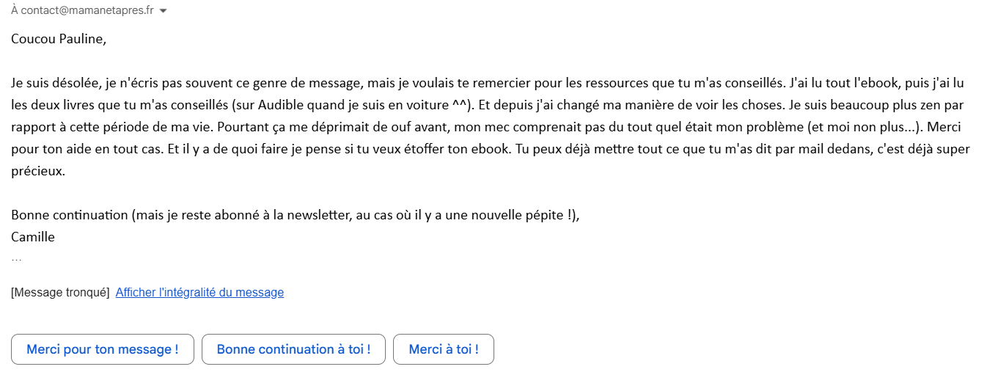Expand the recipient details dropdown arrow
This screenshot has width=990, height=372.
pyautogui.click(x=163, y=11)
